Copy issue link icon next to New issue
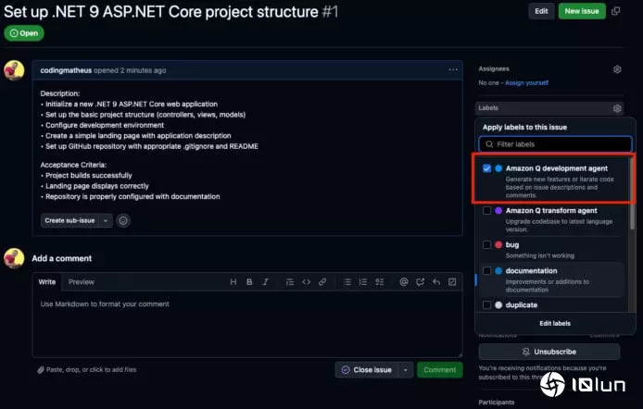This screenshot has height=409, width=643. click(615, 11)
